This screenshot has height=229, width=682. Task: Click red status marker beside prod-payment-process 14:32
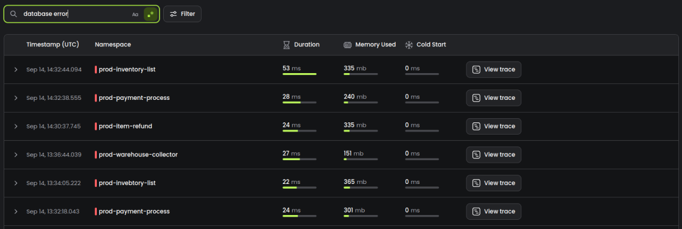[96, 98]
